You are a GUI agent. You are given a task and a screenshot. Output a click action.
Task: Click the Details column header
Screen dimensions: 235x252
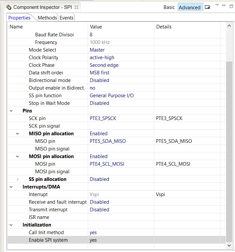(x=164, y=27)
